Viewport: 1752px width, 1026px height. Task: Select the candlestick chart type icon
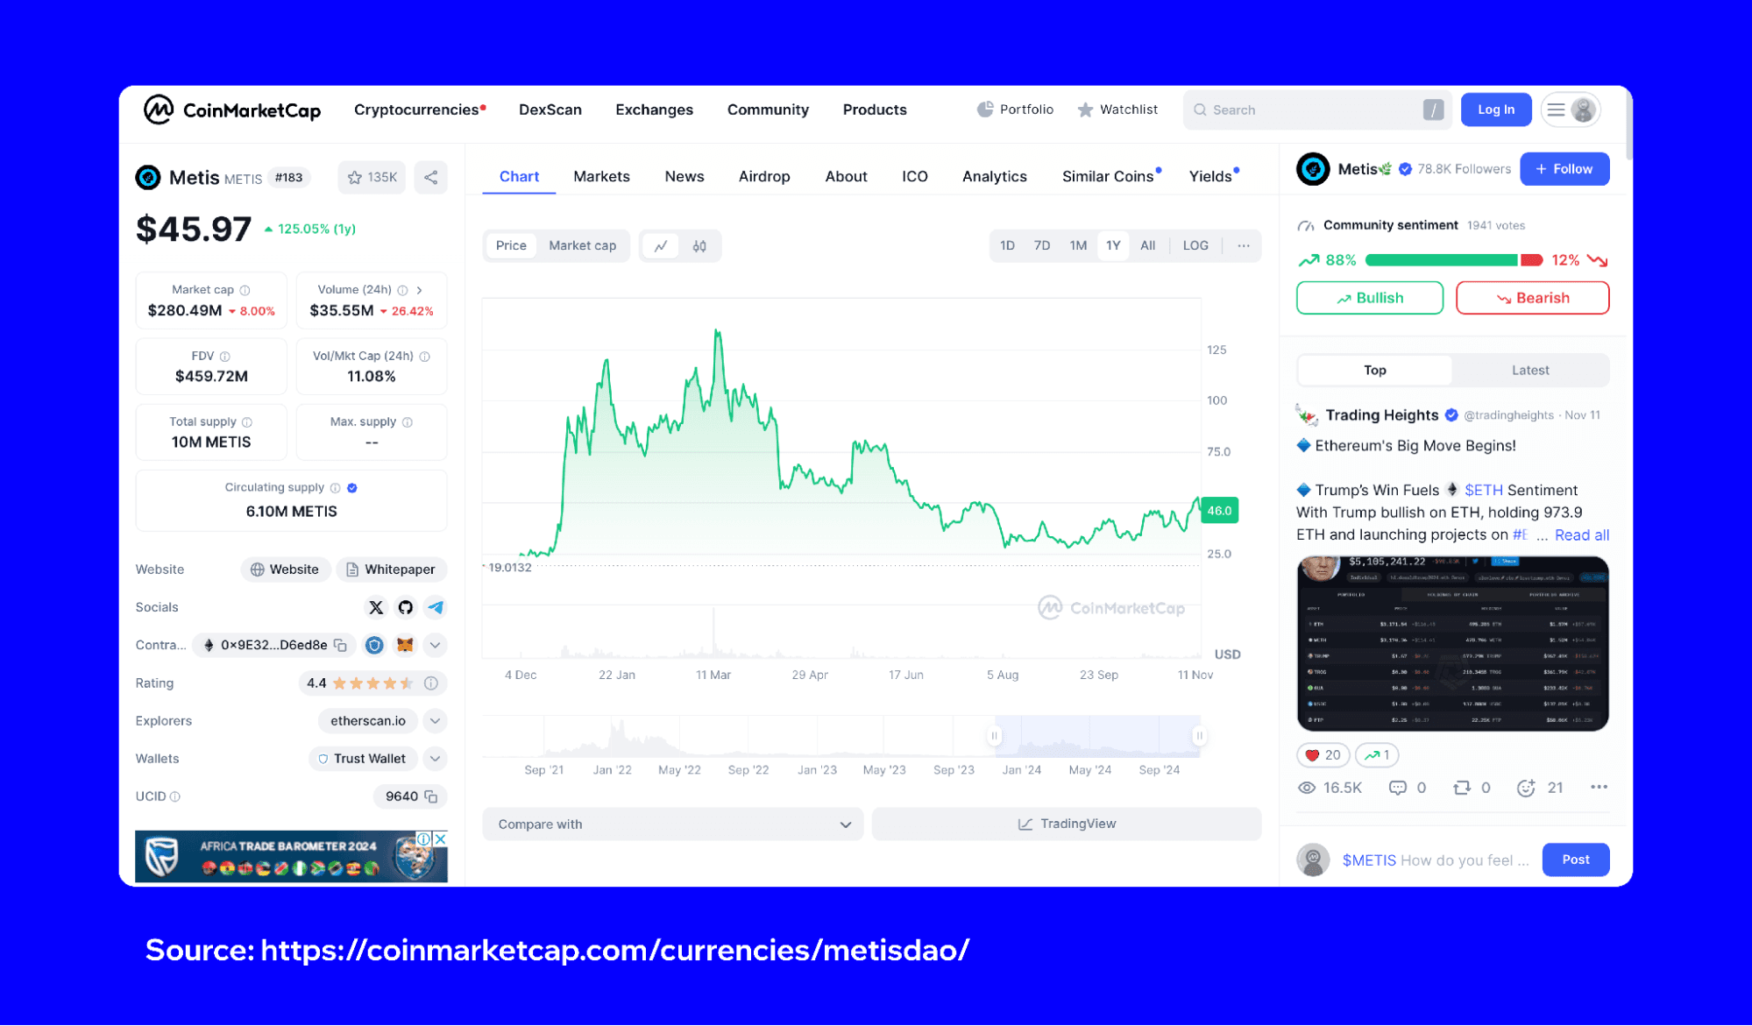(699, 246)
